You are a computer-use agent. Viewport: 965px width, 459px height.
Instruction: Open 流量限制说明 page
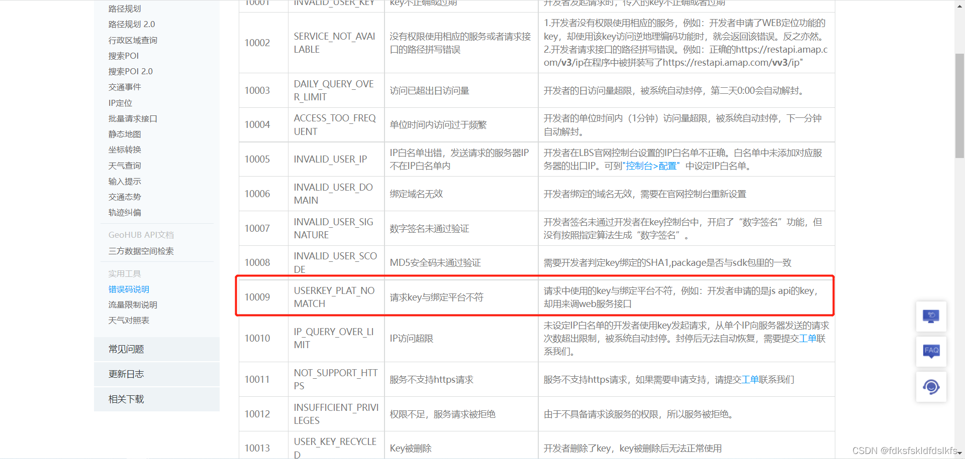[x=133, y=304]
